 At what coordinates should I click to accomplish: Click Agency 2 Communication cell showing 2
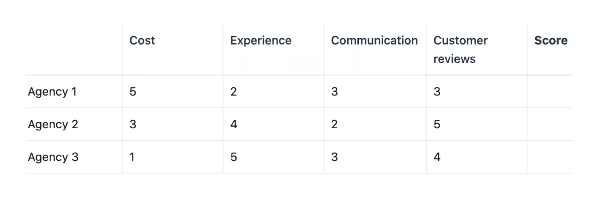[x=375, y=124]
